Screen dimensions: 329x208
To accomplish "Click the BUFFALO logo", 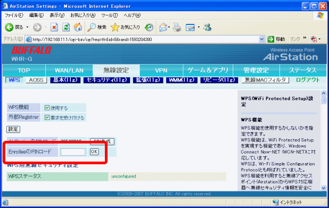I will 31,51.
